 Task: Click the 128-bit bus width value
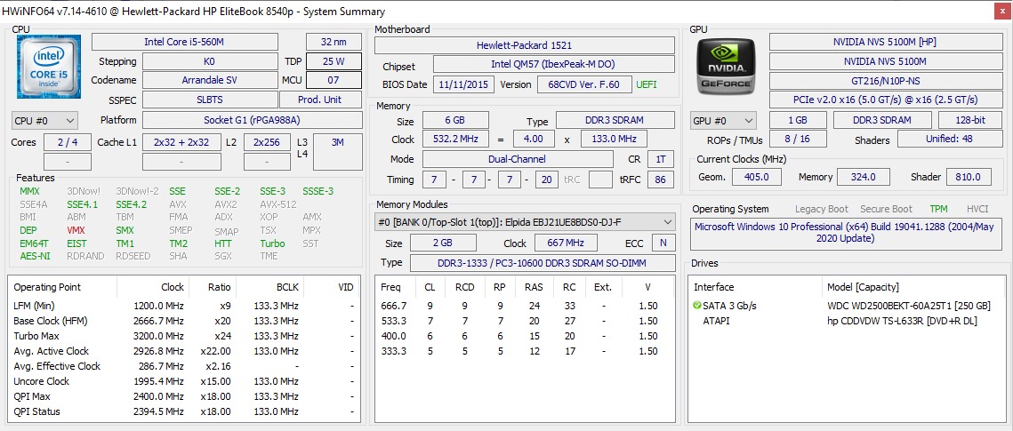coord(969,120)
